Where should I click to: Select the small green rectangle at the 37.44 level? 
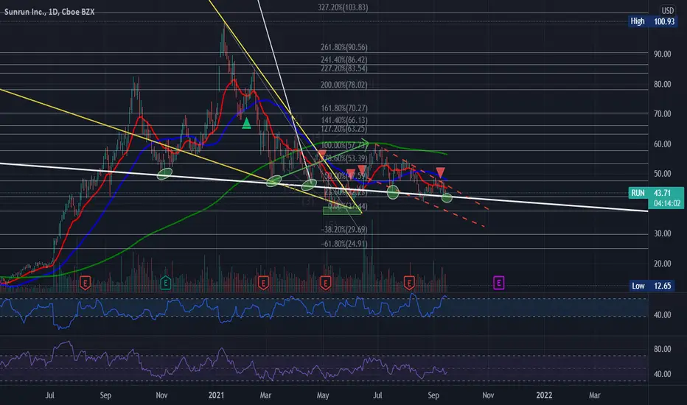[342, 211]
